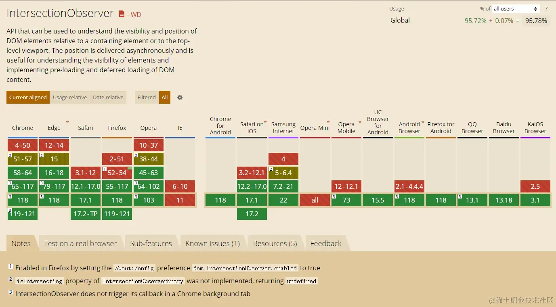Open the settings gear icon
This screenshot has height=307, width=556.
tap(180, 97)
